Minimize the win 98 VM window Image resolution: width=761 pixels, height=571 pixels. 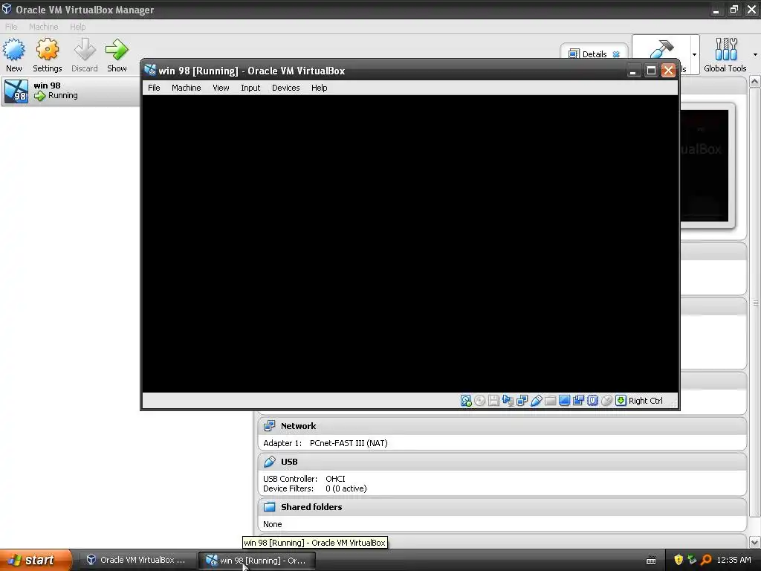click(x=633, y=71)
